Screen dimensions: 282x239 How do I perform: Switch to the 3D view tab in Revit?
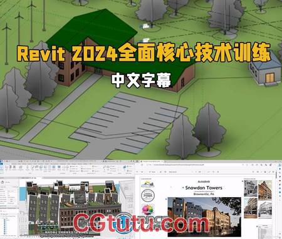[x=34, y=178]
